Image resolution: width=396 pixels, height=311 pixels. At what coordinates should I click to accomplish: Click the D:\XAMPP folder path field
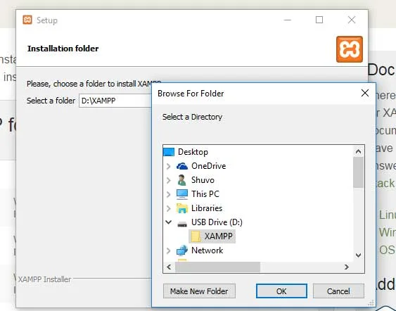115,101
